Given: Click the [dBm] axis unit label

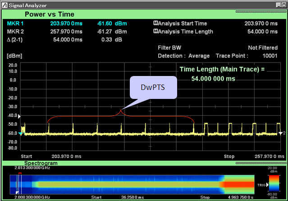Looking at the screenshot, I should point(14,56).
